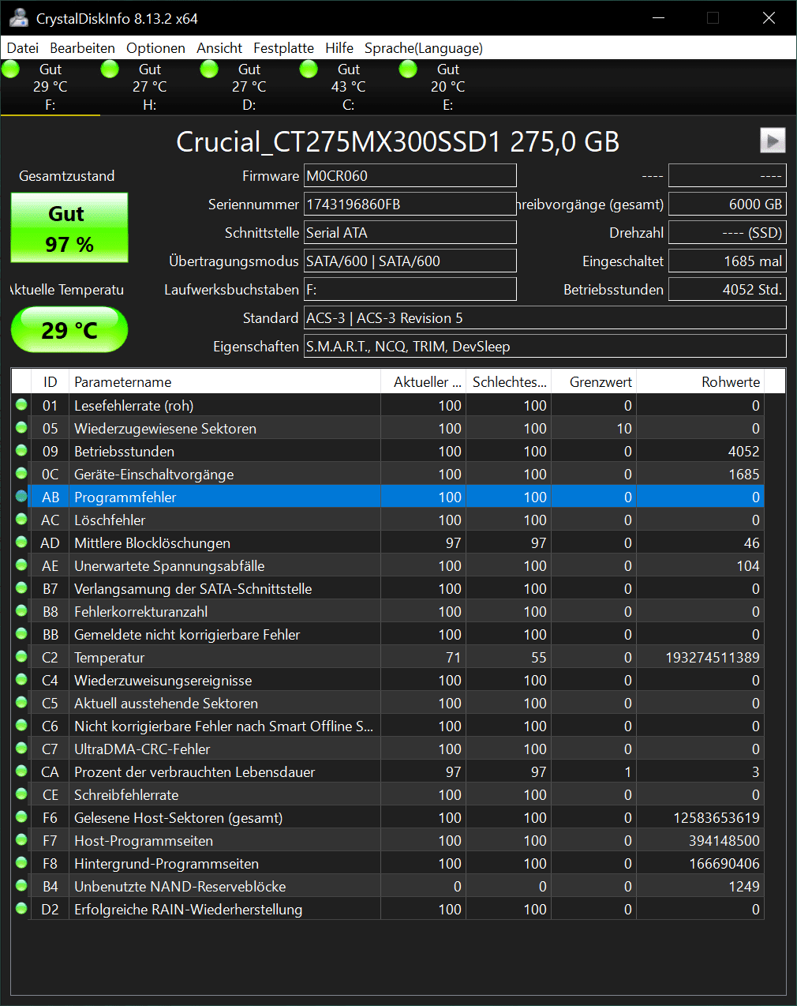Click the Standard ACS-3 field
The width and height of the screenshot is (797, 1006).
(545, 317)
